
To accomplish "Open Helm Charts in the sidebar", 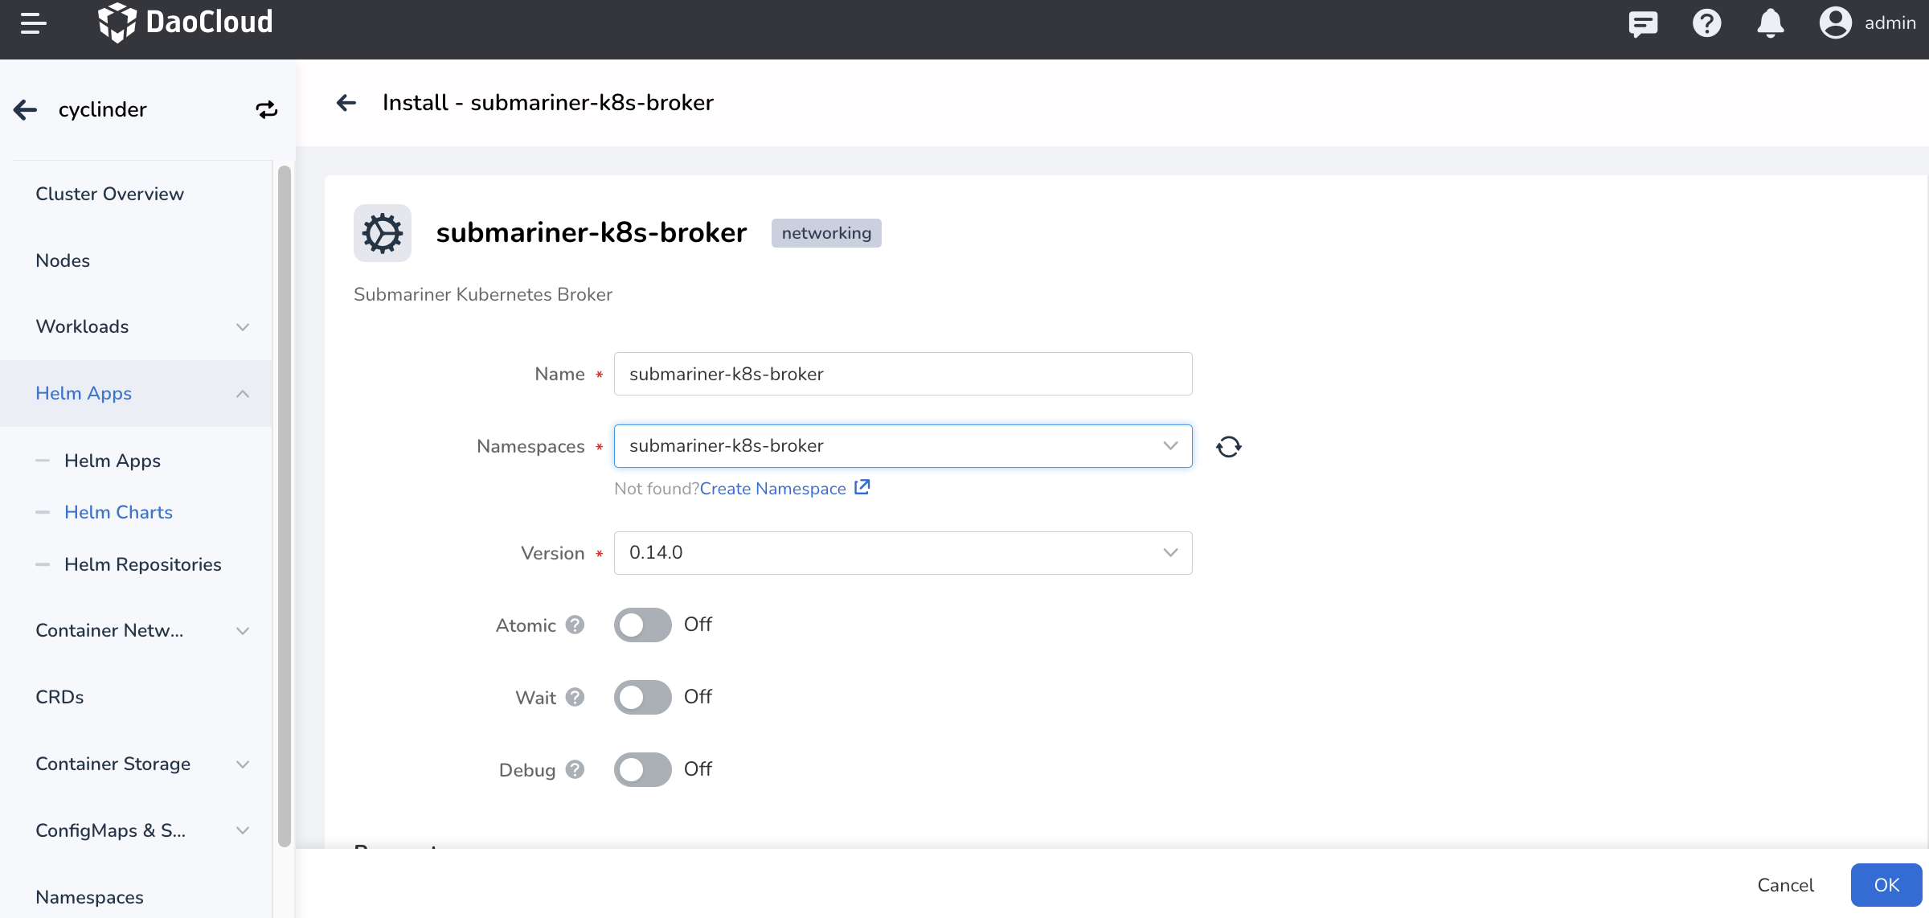I will coord(118,512).
